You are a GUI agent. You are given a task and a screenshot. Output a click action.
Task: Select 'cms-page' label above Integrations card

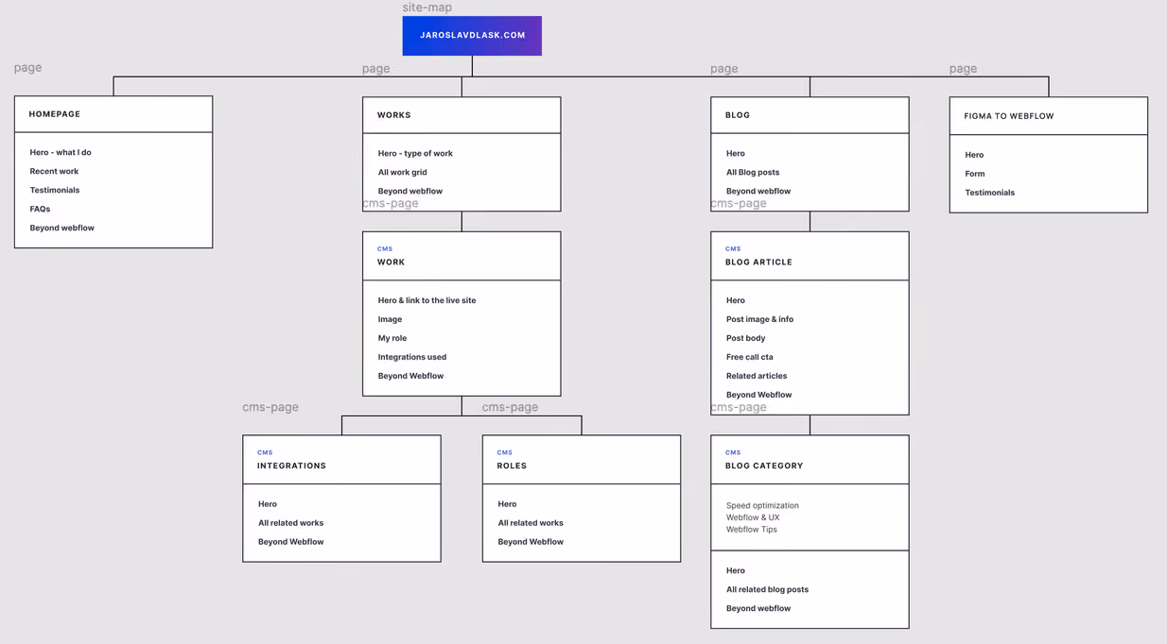tap(270, 407)
